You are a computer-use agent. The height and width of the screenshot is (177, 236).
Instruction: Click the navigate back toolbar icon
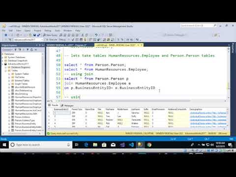[6, 35]
